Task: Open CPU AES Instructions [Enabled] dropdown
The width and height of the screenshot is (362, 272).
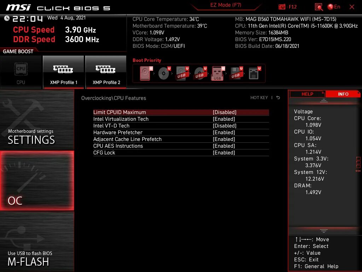Action: [224, 146]
